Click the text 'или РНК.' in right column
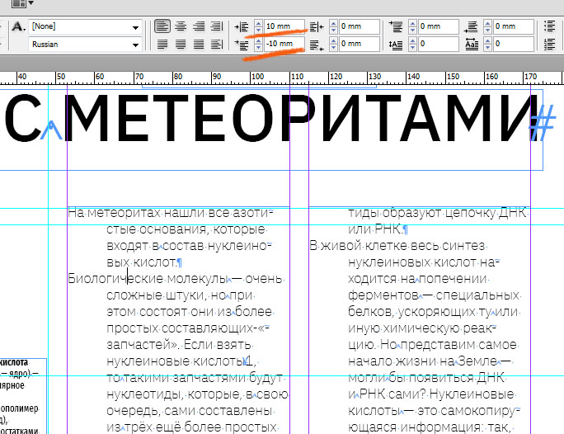 (x=375, y=229)
